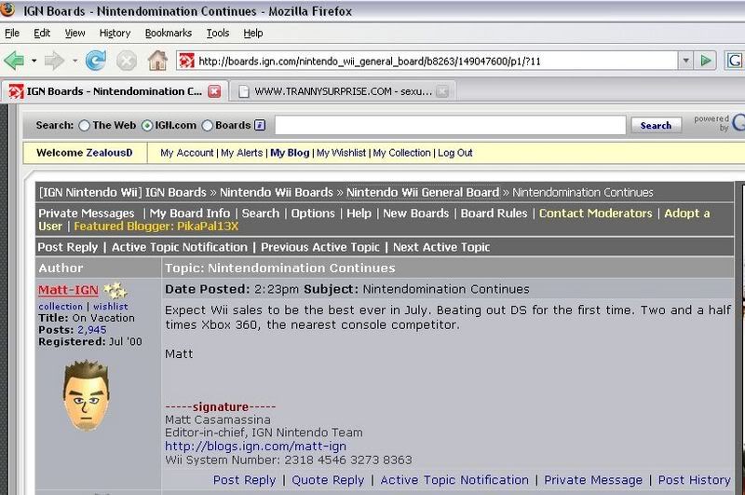Click the Back navigation arrow

(14, 61)
